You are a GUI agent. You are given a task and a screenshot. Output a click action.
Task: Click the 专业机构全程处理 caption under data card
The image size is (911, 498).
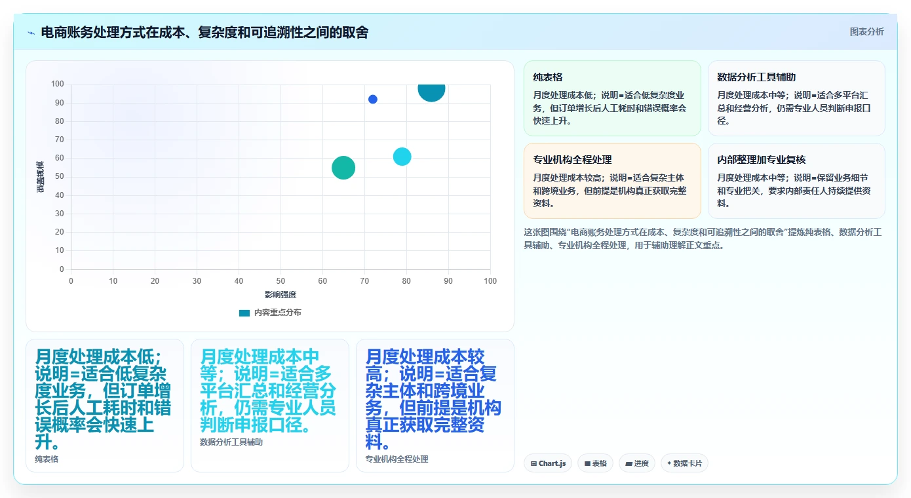click(397, 459)
